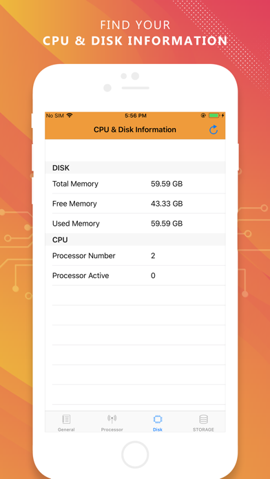Click the Total Memory value 59.59 GB
The width and height of the screenshot is (270, 479).
167,184
